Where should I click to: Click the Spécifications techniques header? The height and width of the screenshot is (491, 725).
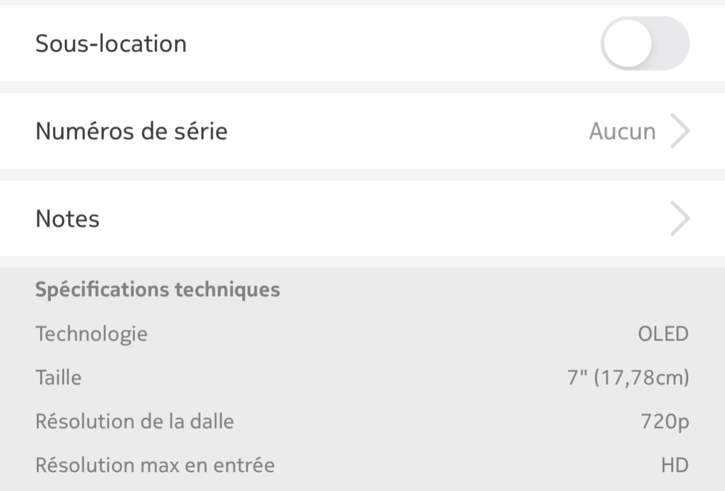pyautogui.click(x=158, y=289)
